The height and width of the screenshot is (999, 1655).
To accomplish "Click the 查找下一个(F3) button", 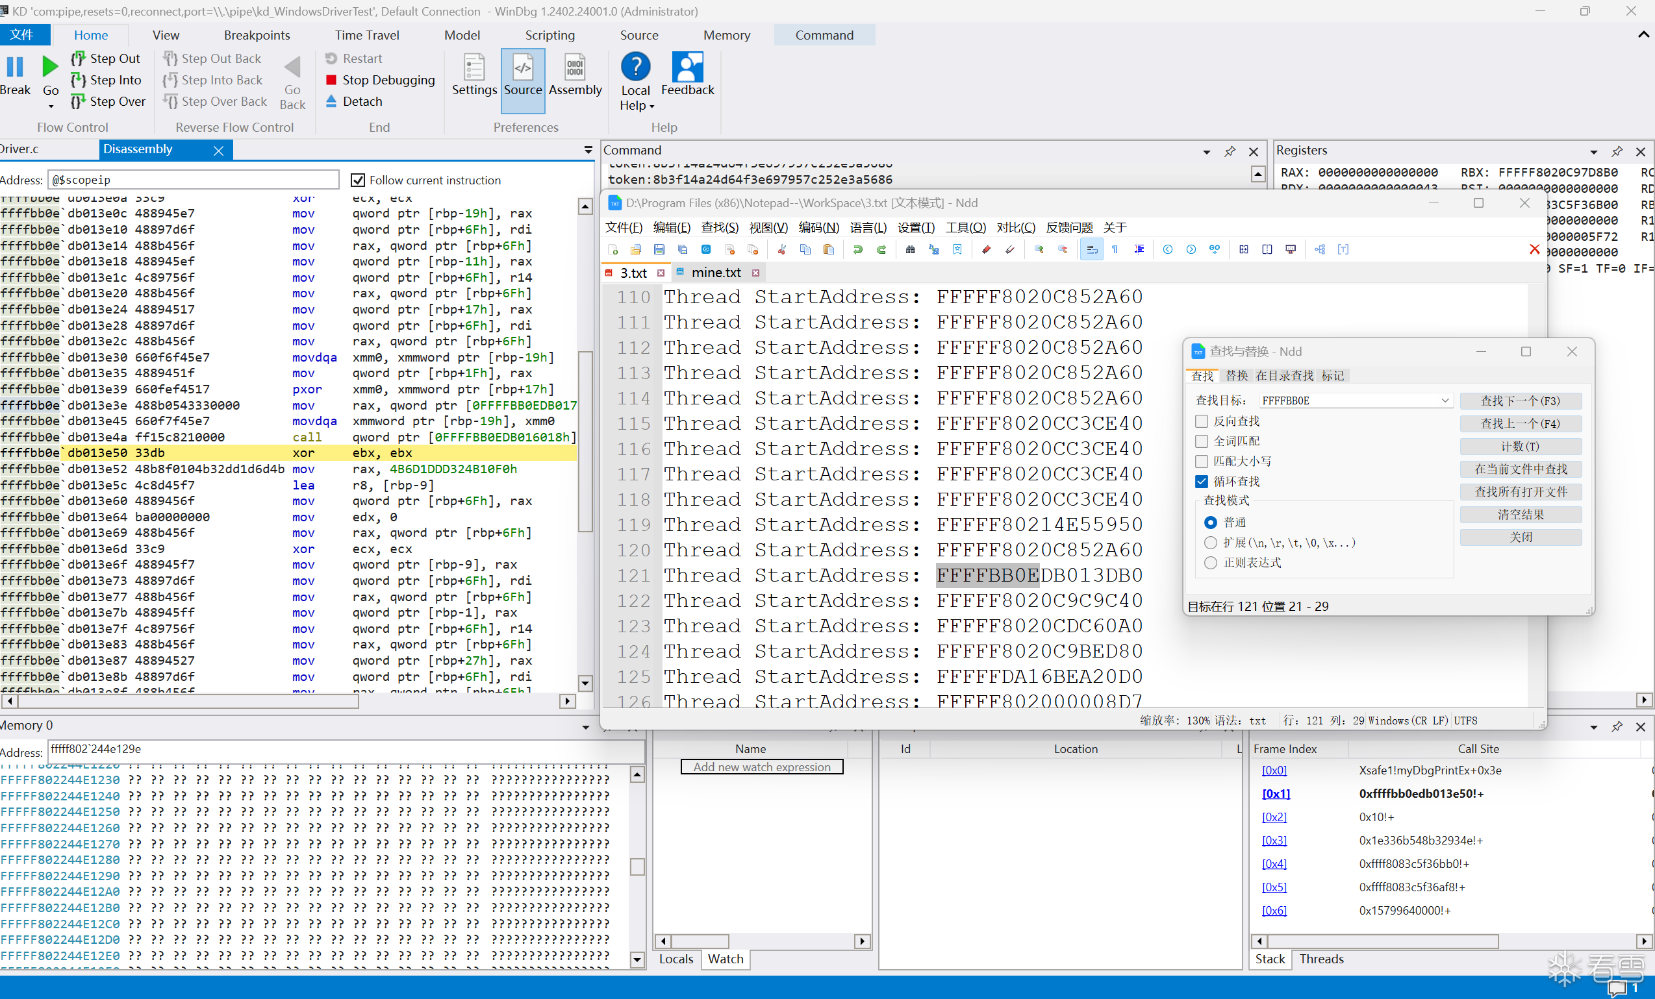I will (1520, 401).
